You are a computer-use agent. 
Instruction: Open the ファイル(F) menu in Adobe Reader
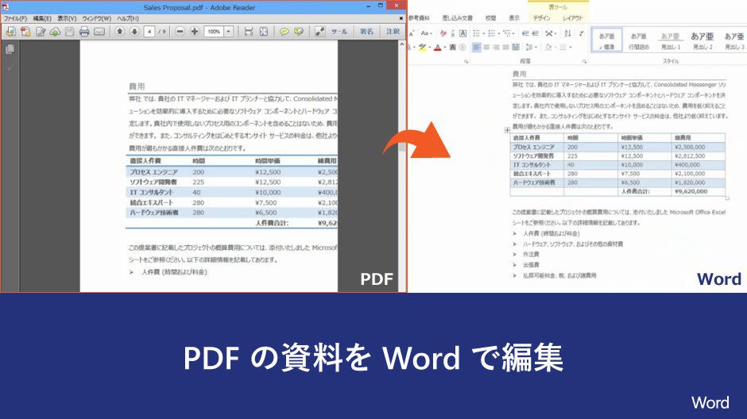pyautogui.click(x=15, y=18)
